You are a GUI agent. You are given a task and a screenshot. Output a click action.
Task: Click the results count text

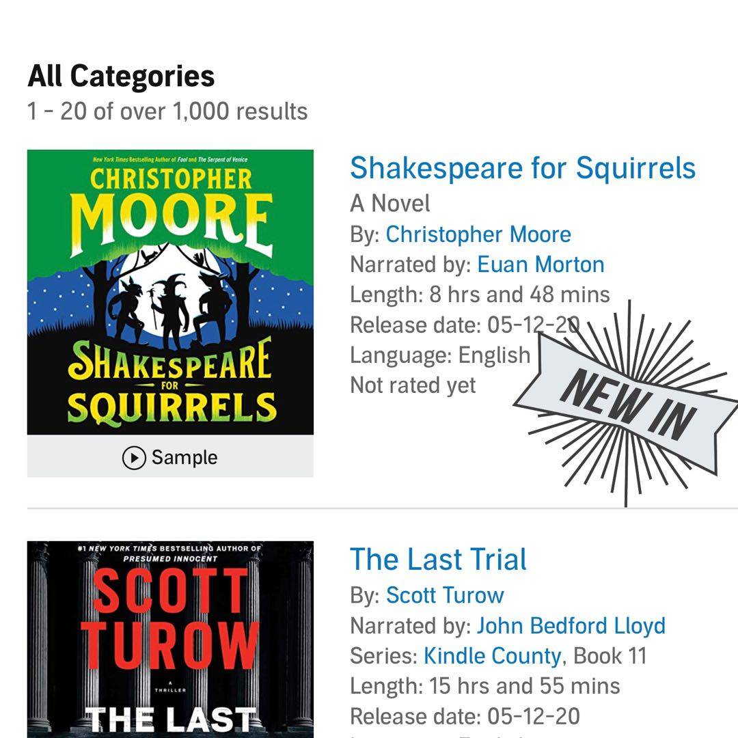point(167,111)
